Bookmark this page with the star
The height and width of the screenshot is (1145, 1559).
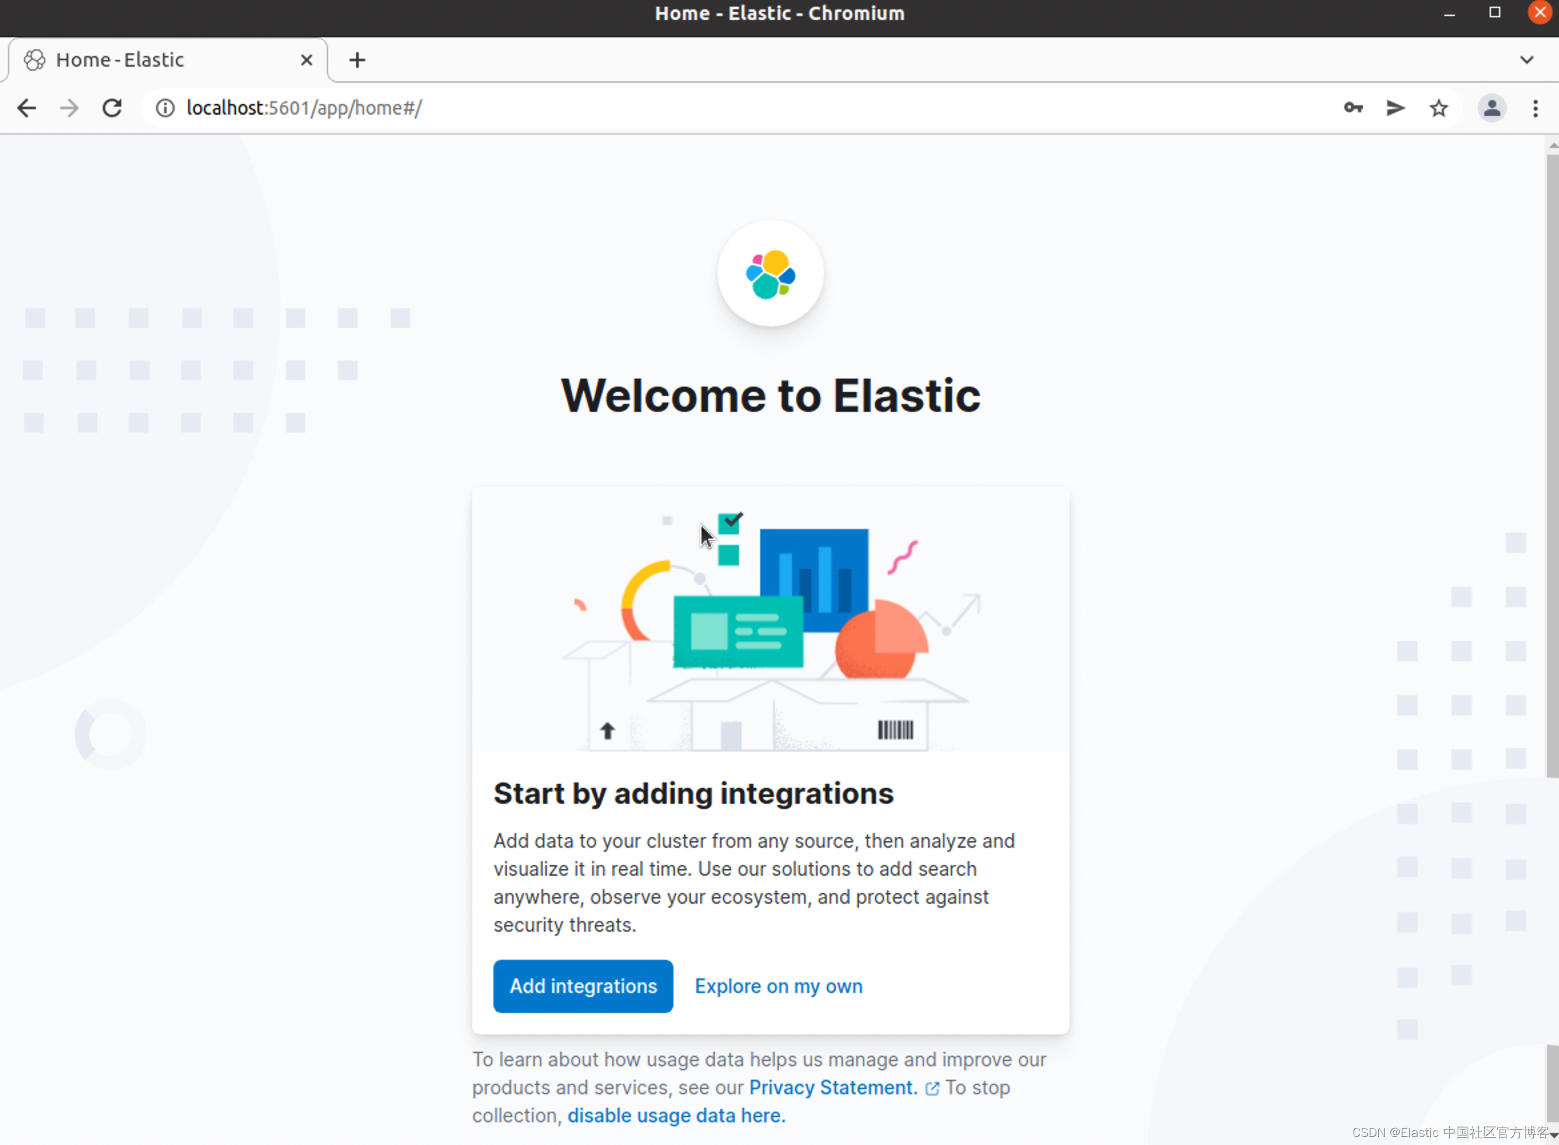pyautogui.click(x=1438, y=108)
